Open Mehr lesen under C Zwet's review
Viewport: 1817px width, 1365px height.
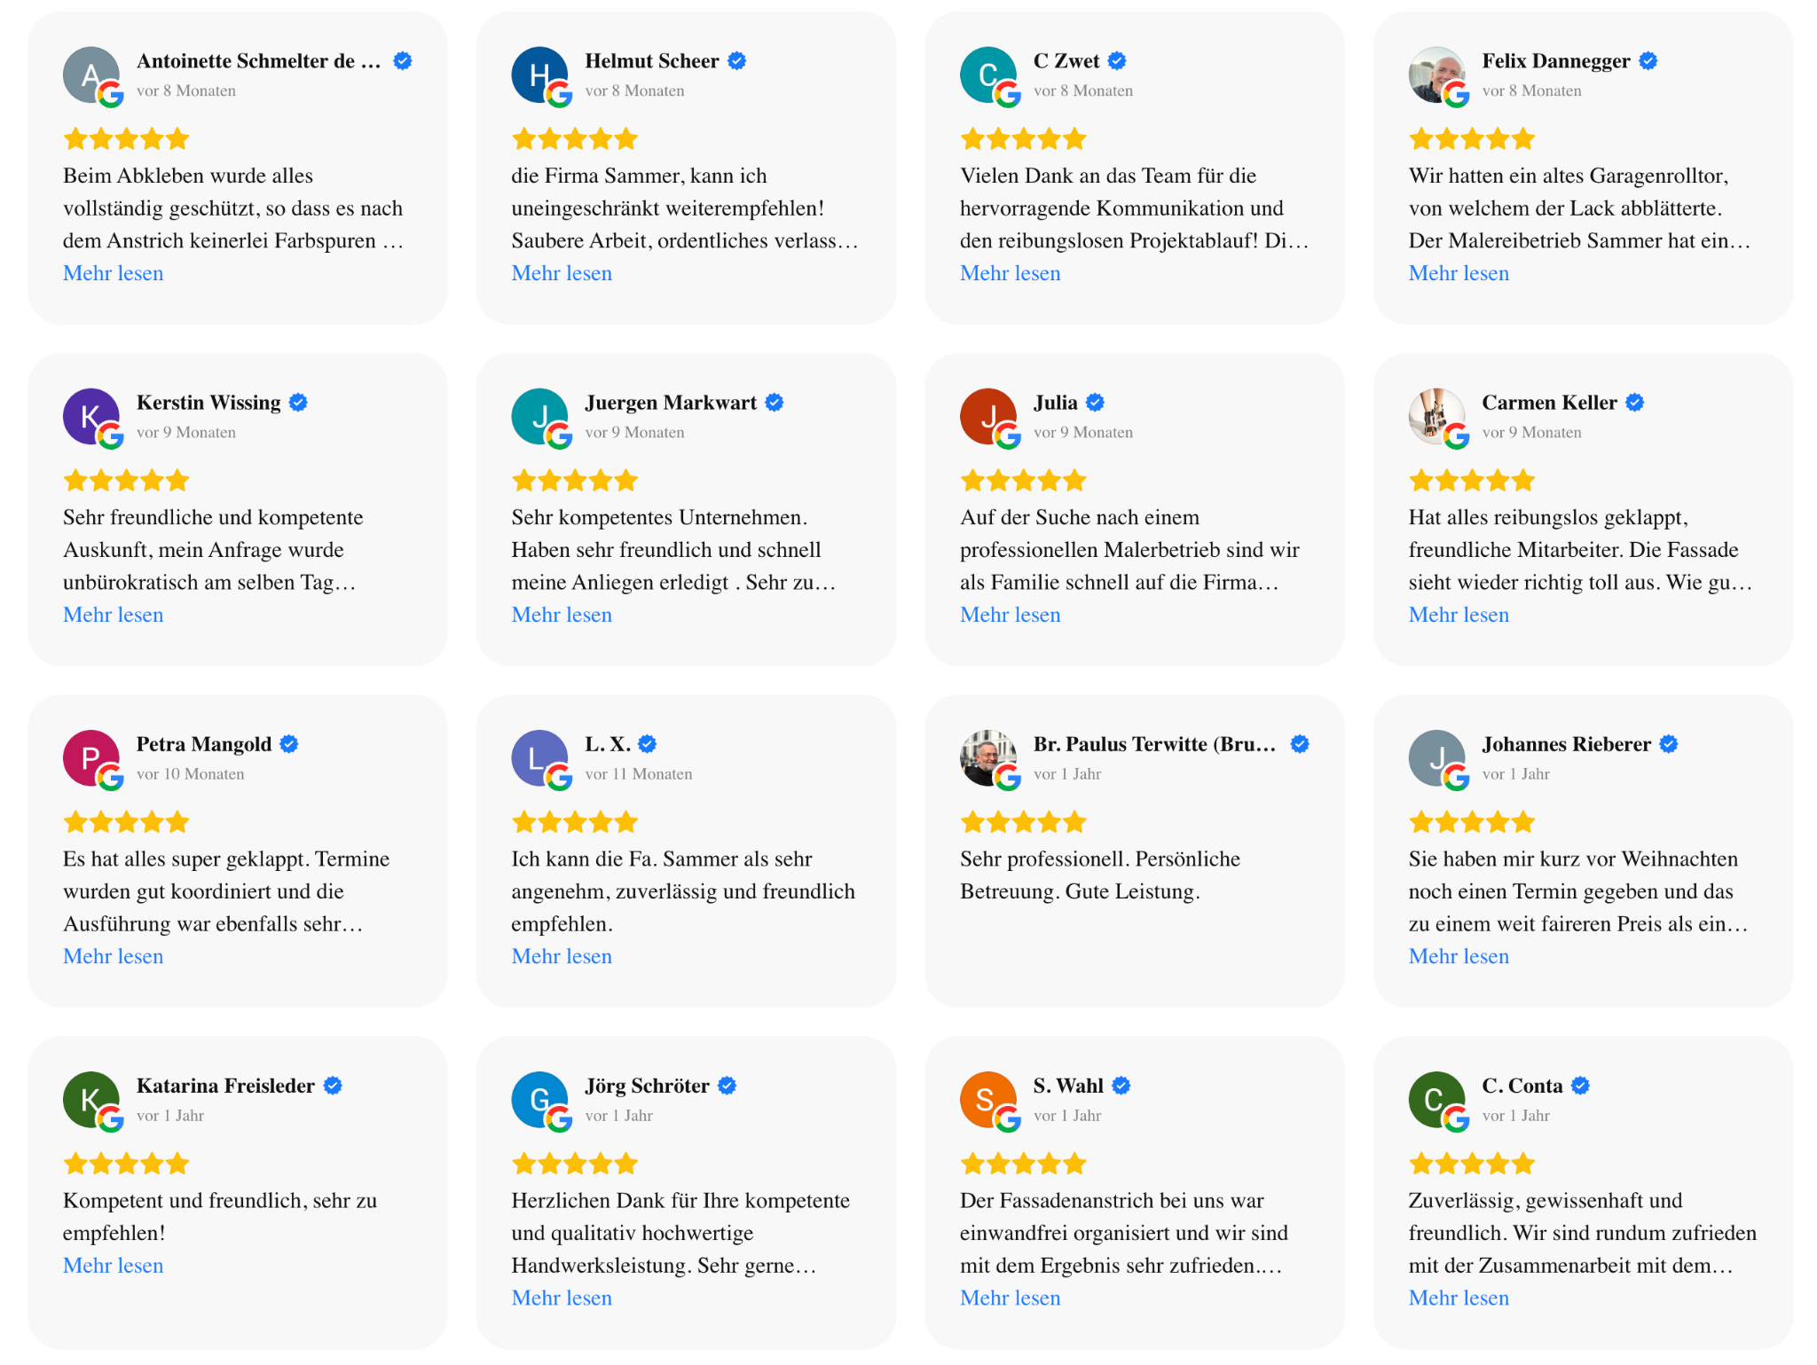(x=1011, y=273)
